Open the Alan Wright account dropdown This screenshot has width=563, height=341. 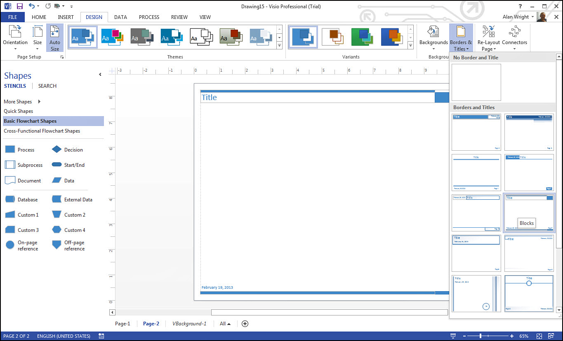pyautogui.click(x=519, y=17)
